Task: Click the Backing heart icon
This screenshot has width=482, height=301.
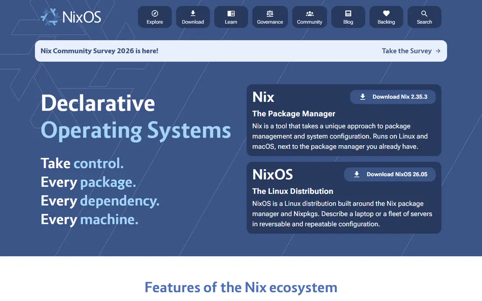Action: click(386, 14)
